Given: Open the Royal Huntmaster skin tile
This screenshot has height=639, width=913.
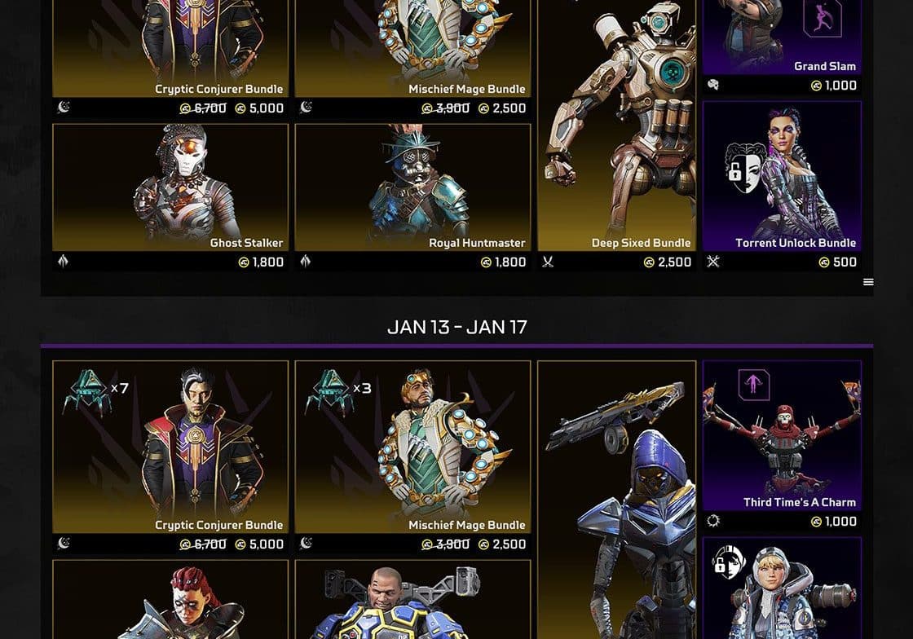Looking at the screenshot, I should pyautogui.click(x=412, y=187).
